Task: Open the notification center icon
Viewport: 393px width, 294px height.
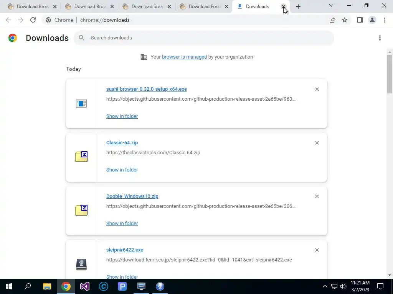Action: (x=380, y=286)
